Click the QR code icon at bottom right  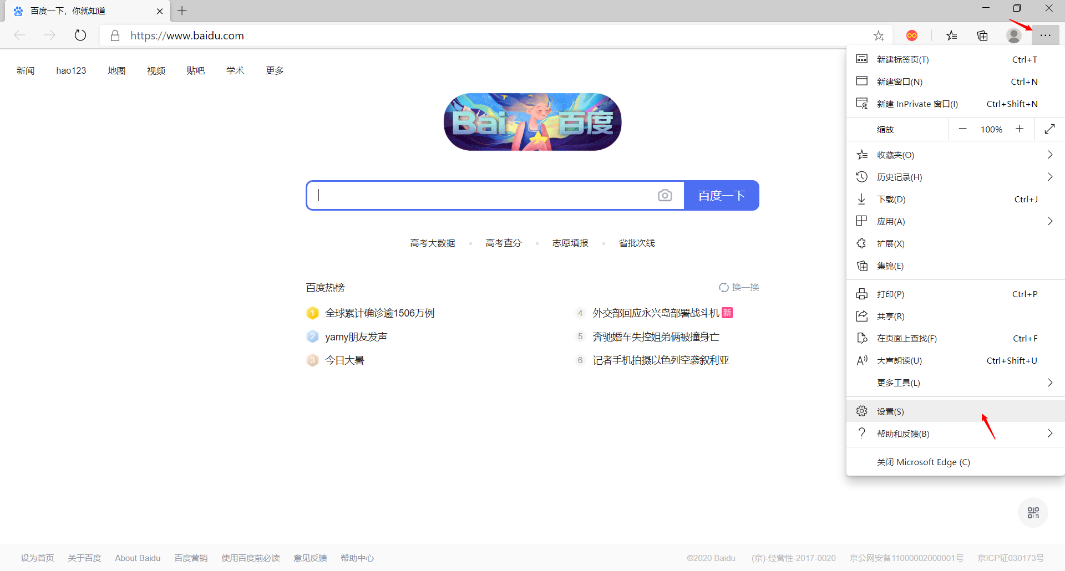point(1033,512)
